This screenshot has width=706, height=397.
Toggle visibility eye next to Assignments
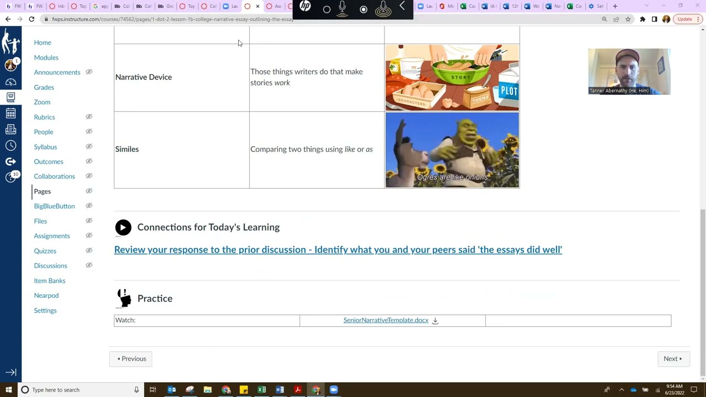click(89, 236)
